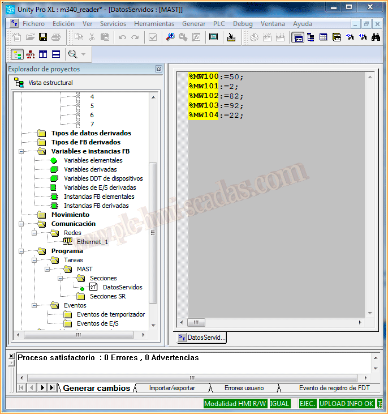Collapse the Comunicación tree node
Viewport: 388px width, 414px height.
coord(21,224)
